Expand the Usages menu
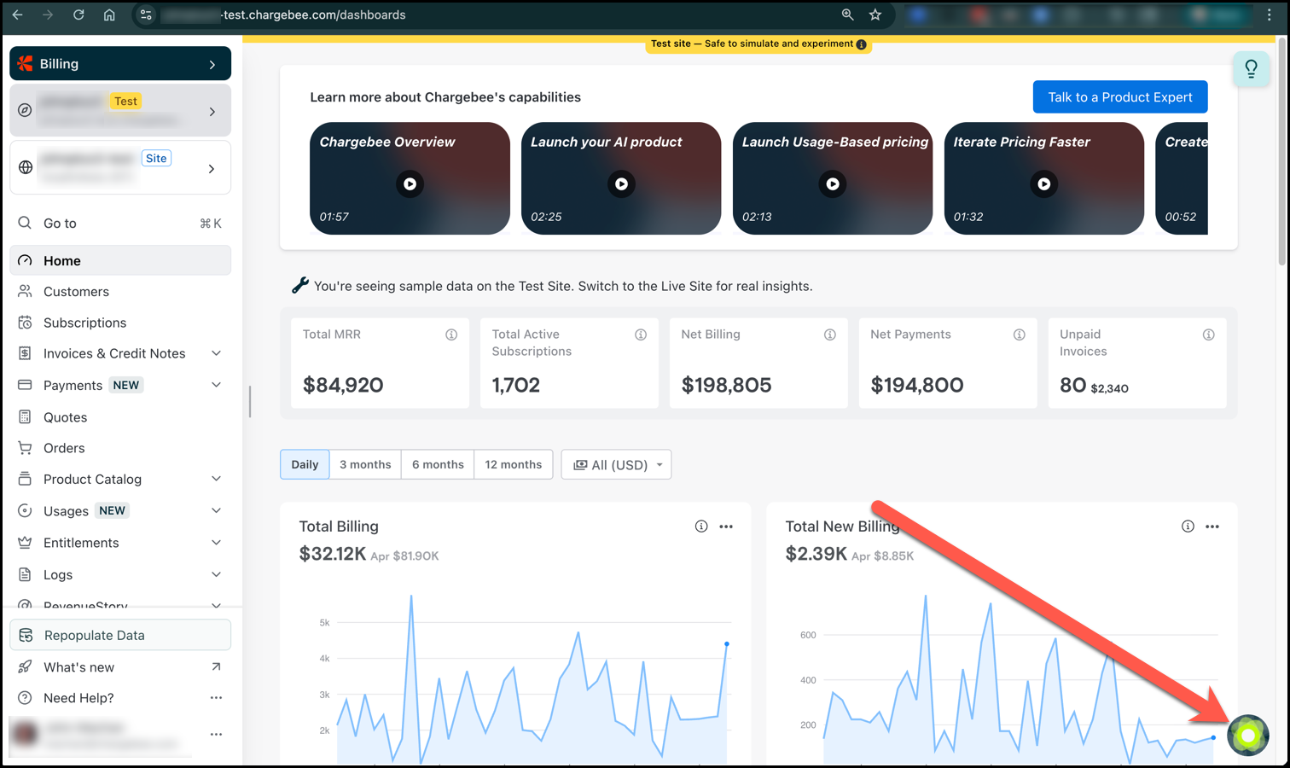Image resolution: width=1290 pixels, height=768 pixels. point(217,510)
